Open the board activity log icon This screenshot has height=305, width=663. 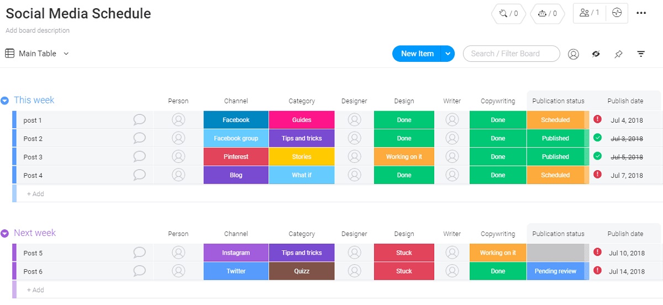(x=617, y=13)
